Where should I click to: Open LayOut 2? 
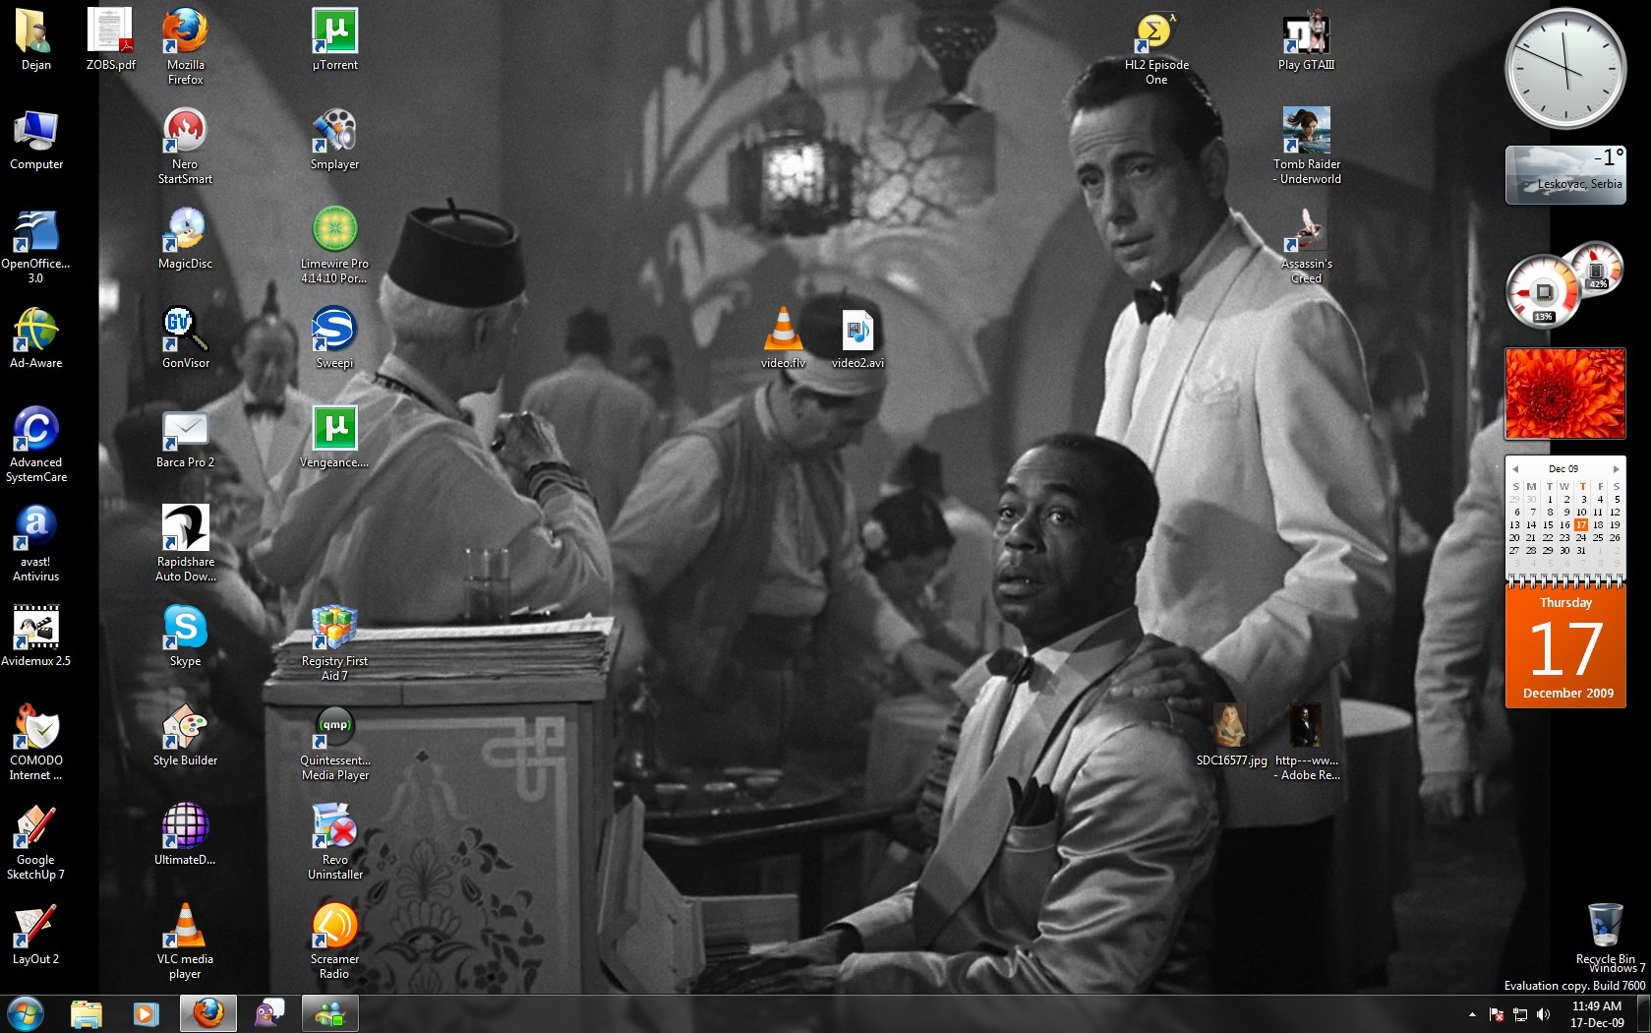pos(35,934)
